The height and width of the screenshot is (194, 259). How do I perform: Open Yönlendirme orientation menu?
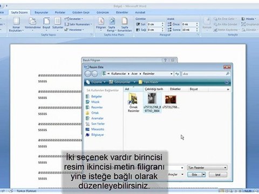tap(32, 24)
